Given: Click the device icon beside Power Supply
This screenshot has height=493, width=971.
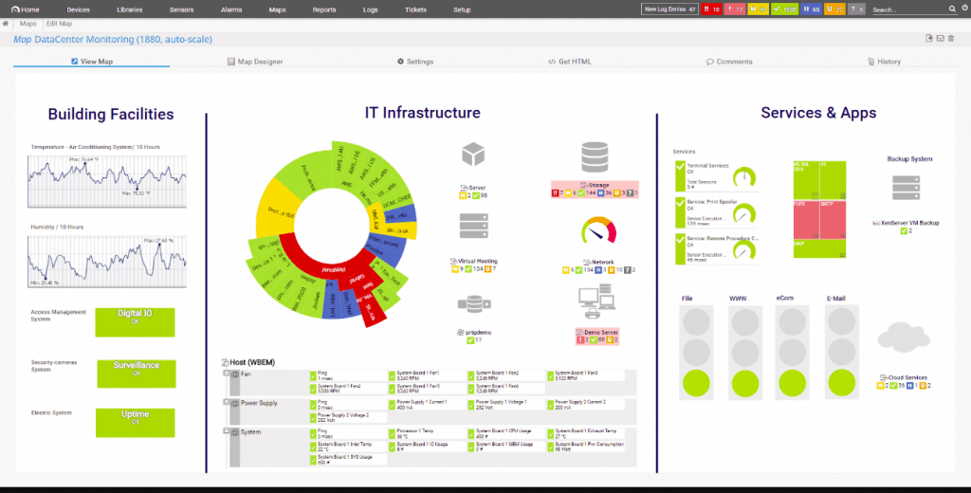Looking at the screenshot, I should (235, 403).
